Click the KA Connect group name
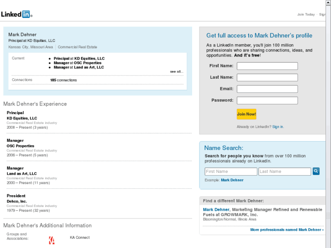 click(x=80, y=238)
